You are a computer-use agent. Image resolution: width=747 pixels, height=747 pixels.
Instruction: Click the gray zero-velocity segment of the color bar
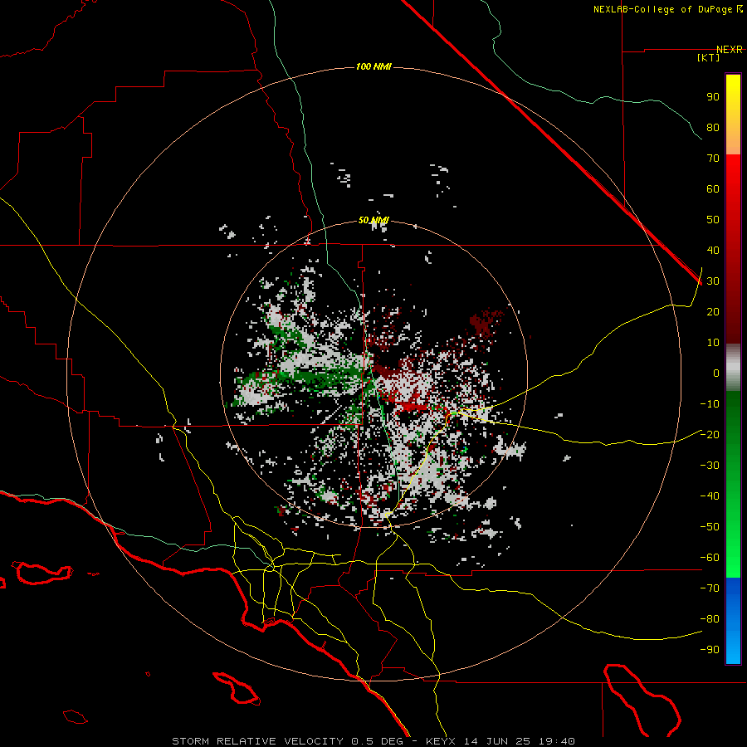coord(733,368)
